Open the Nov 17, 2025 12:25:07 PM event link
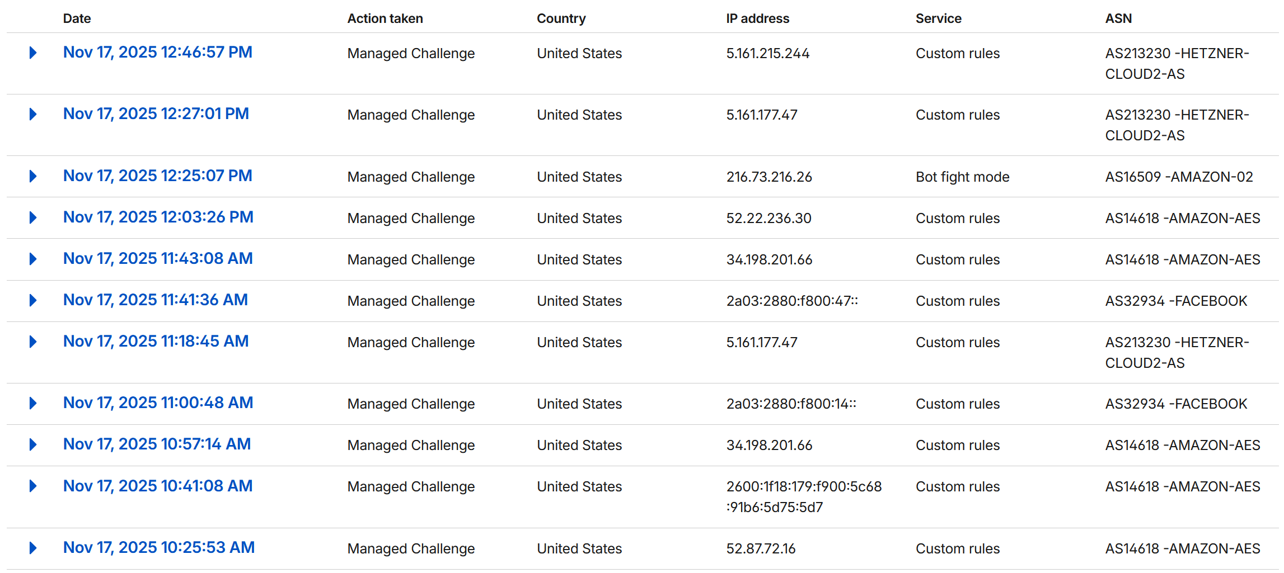 [x=157, y=176]
